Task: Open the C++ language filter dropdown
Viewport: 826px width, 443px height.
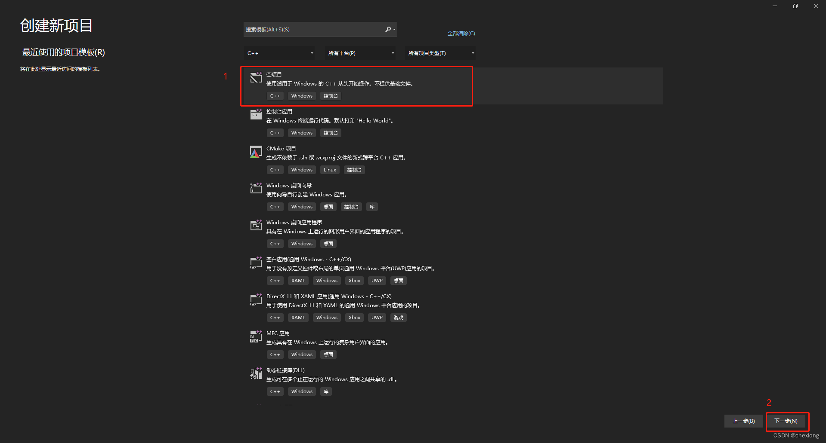Action: [279, 53]
